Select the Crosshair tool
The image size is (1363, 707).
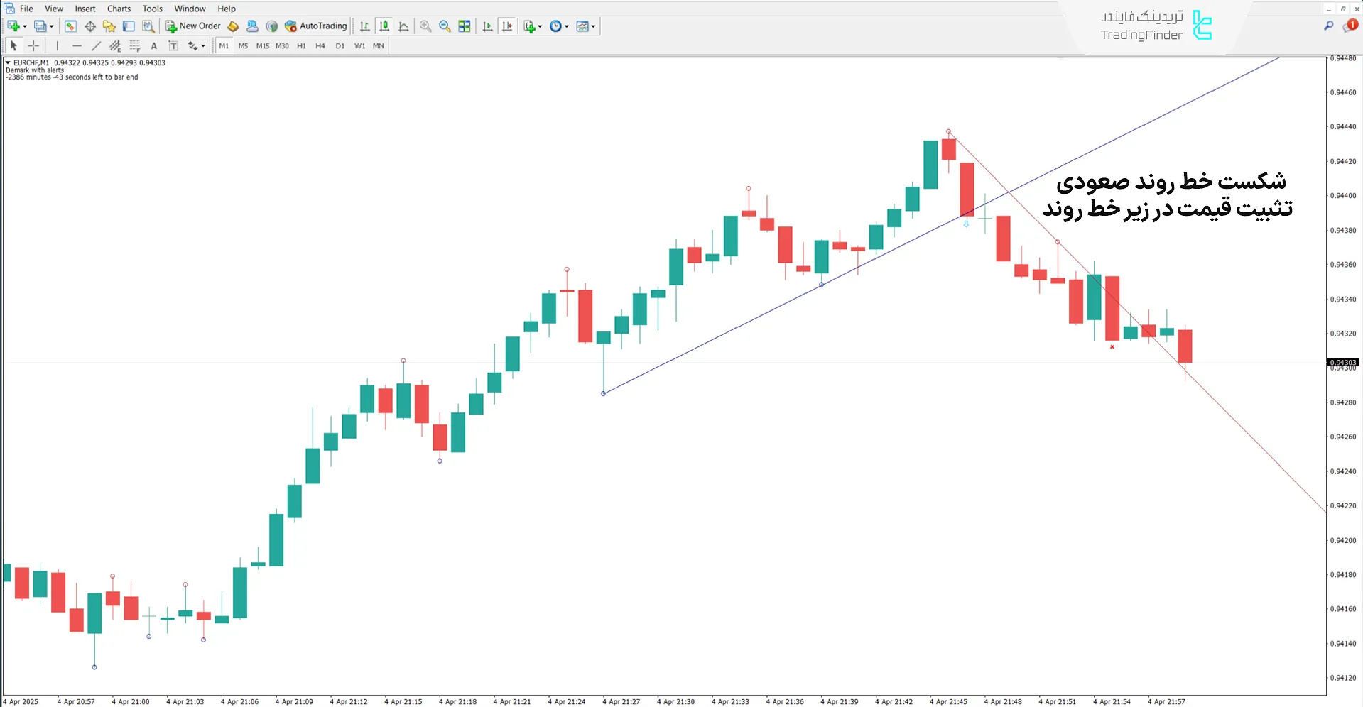coord(33,45)
